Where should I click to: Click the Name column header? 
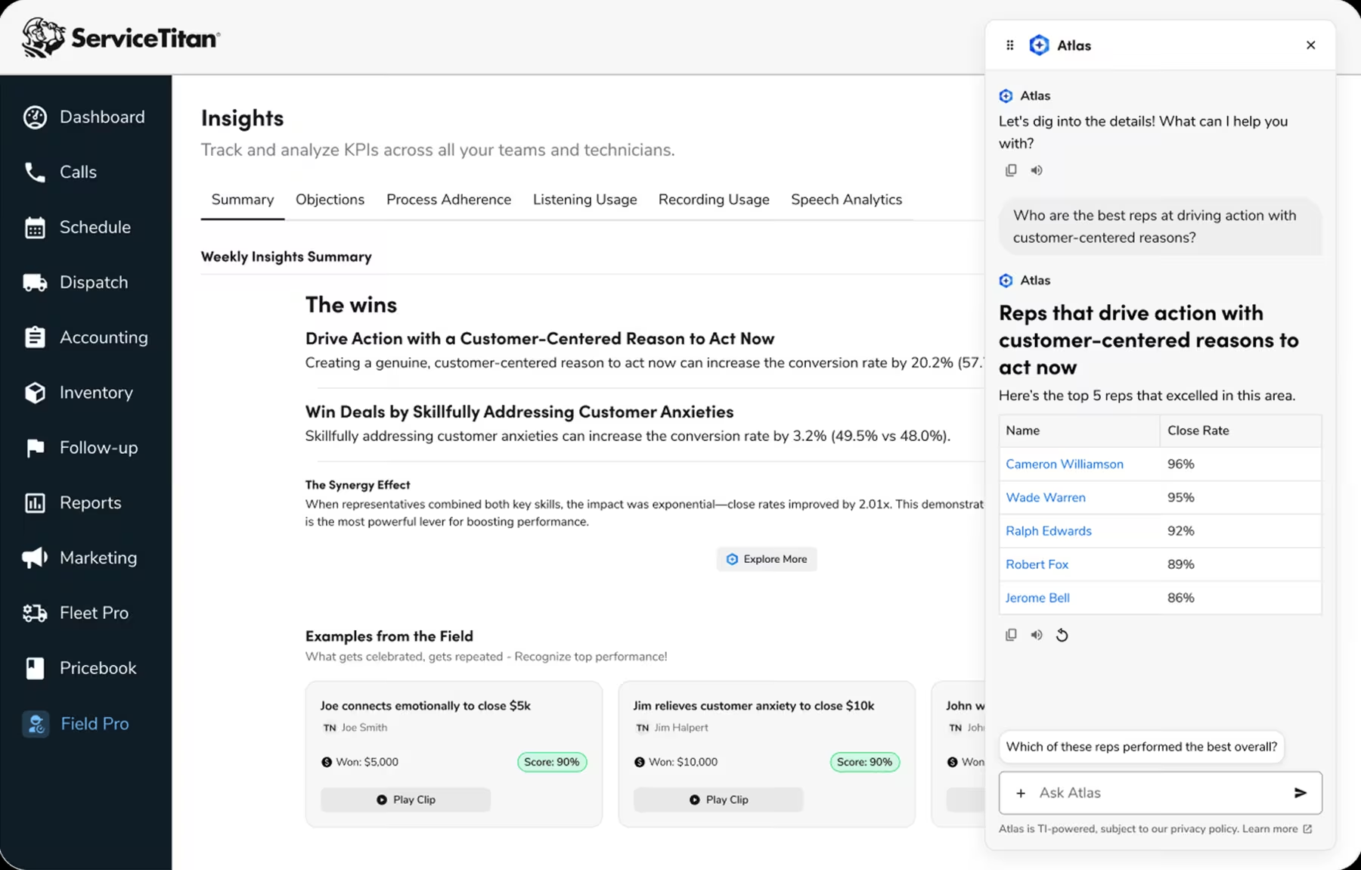pos(1079,430)
